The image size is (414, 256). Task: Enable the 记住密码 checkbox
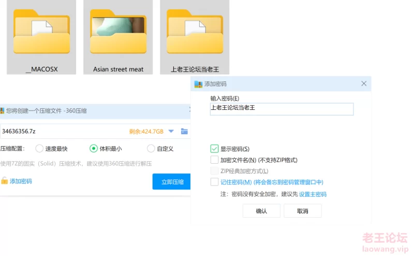(214, 182)
